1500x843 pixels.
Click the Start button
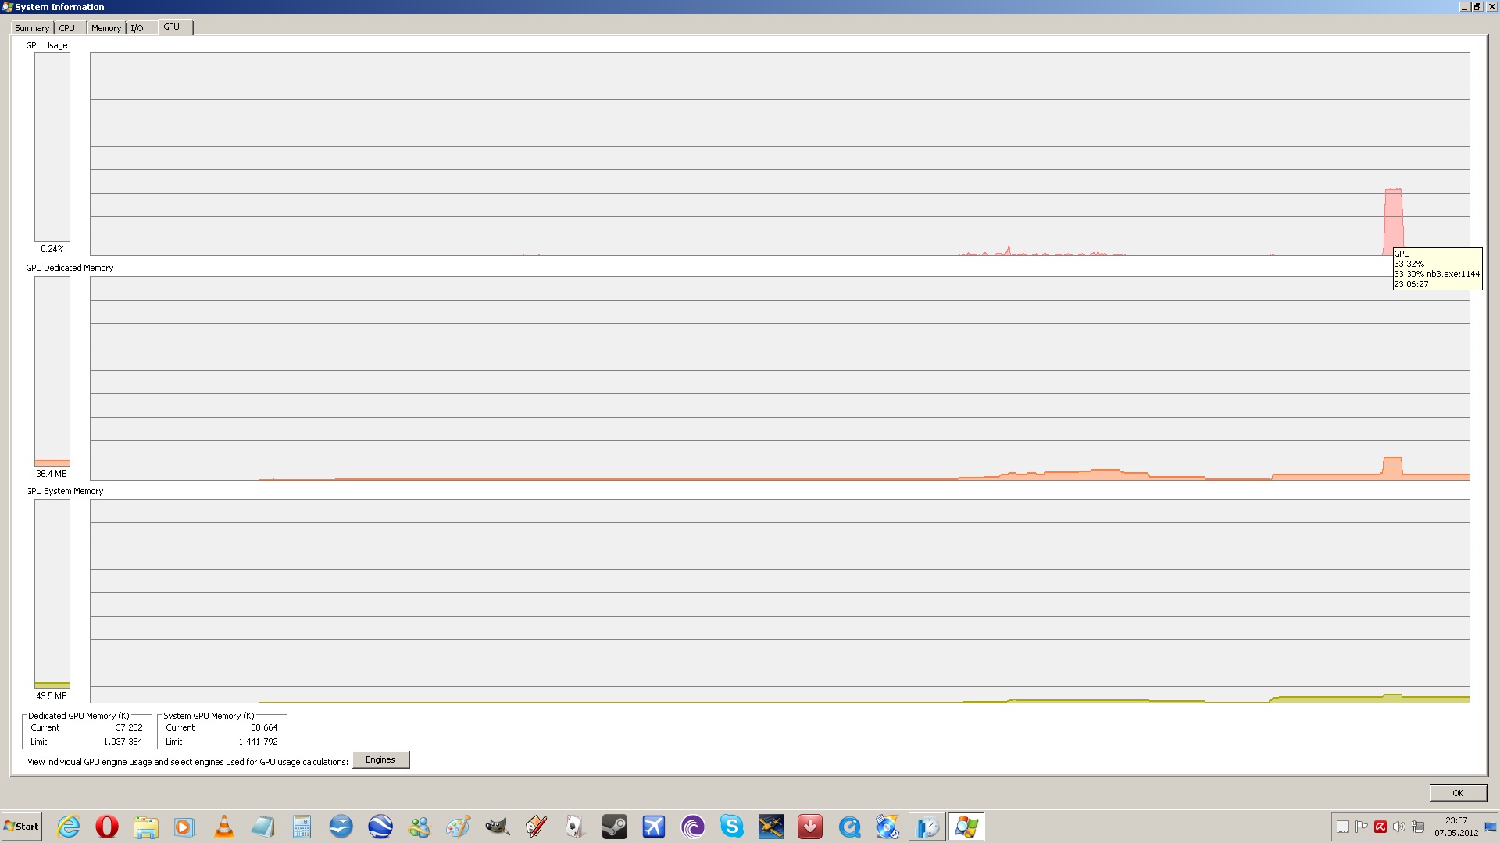[22, 827]
